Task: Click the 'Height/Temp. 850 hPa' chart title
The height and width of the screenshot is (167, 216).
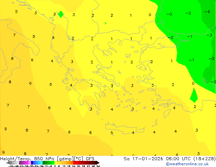Action: [27, 159]
